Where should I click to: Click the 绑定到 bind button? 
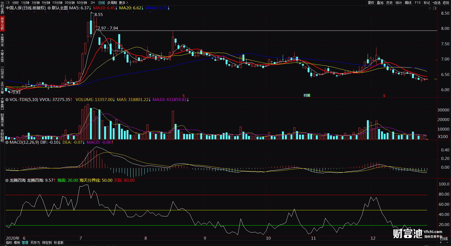tap(47, 243)
